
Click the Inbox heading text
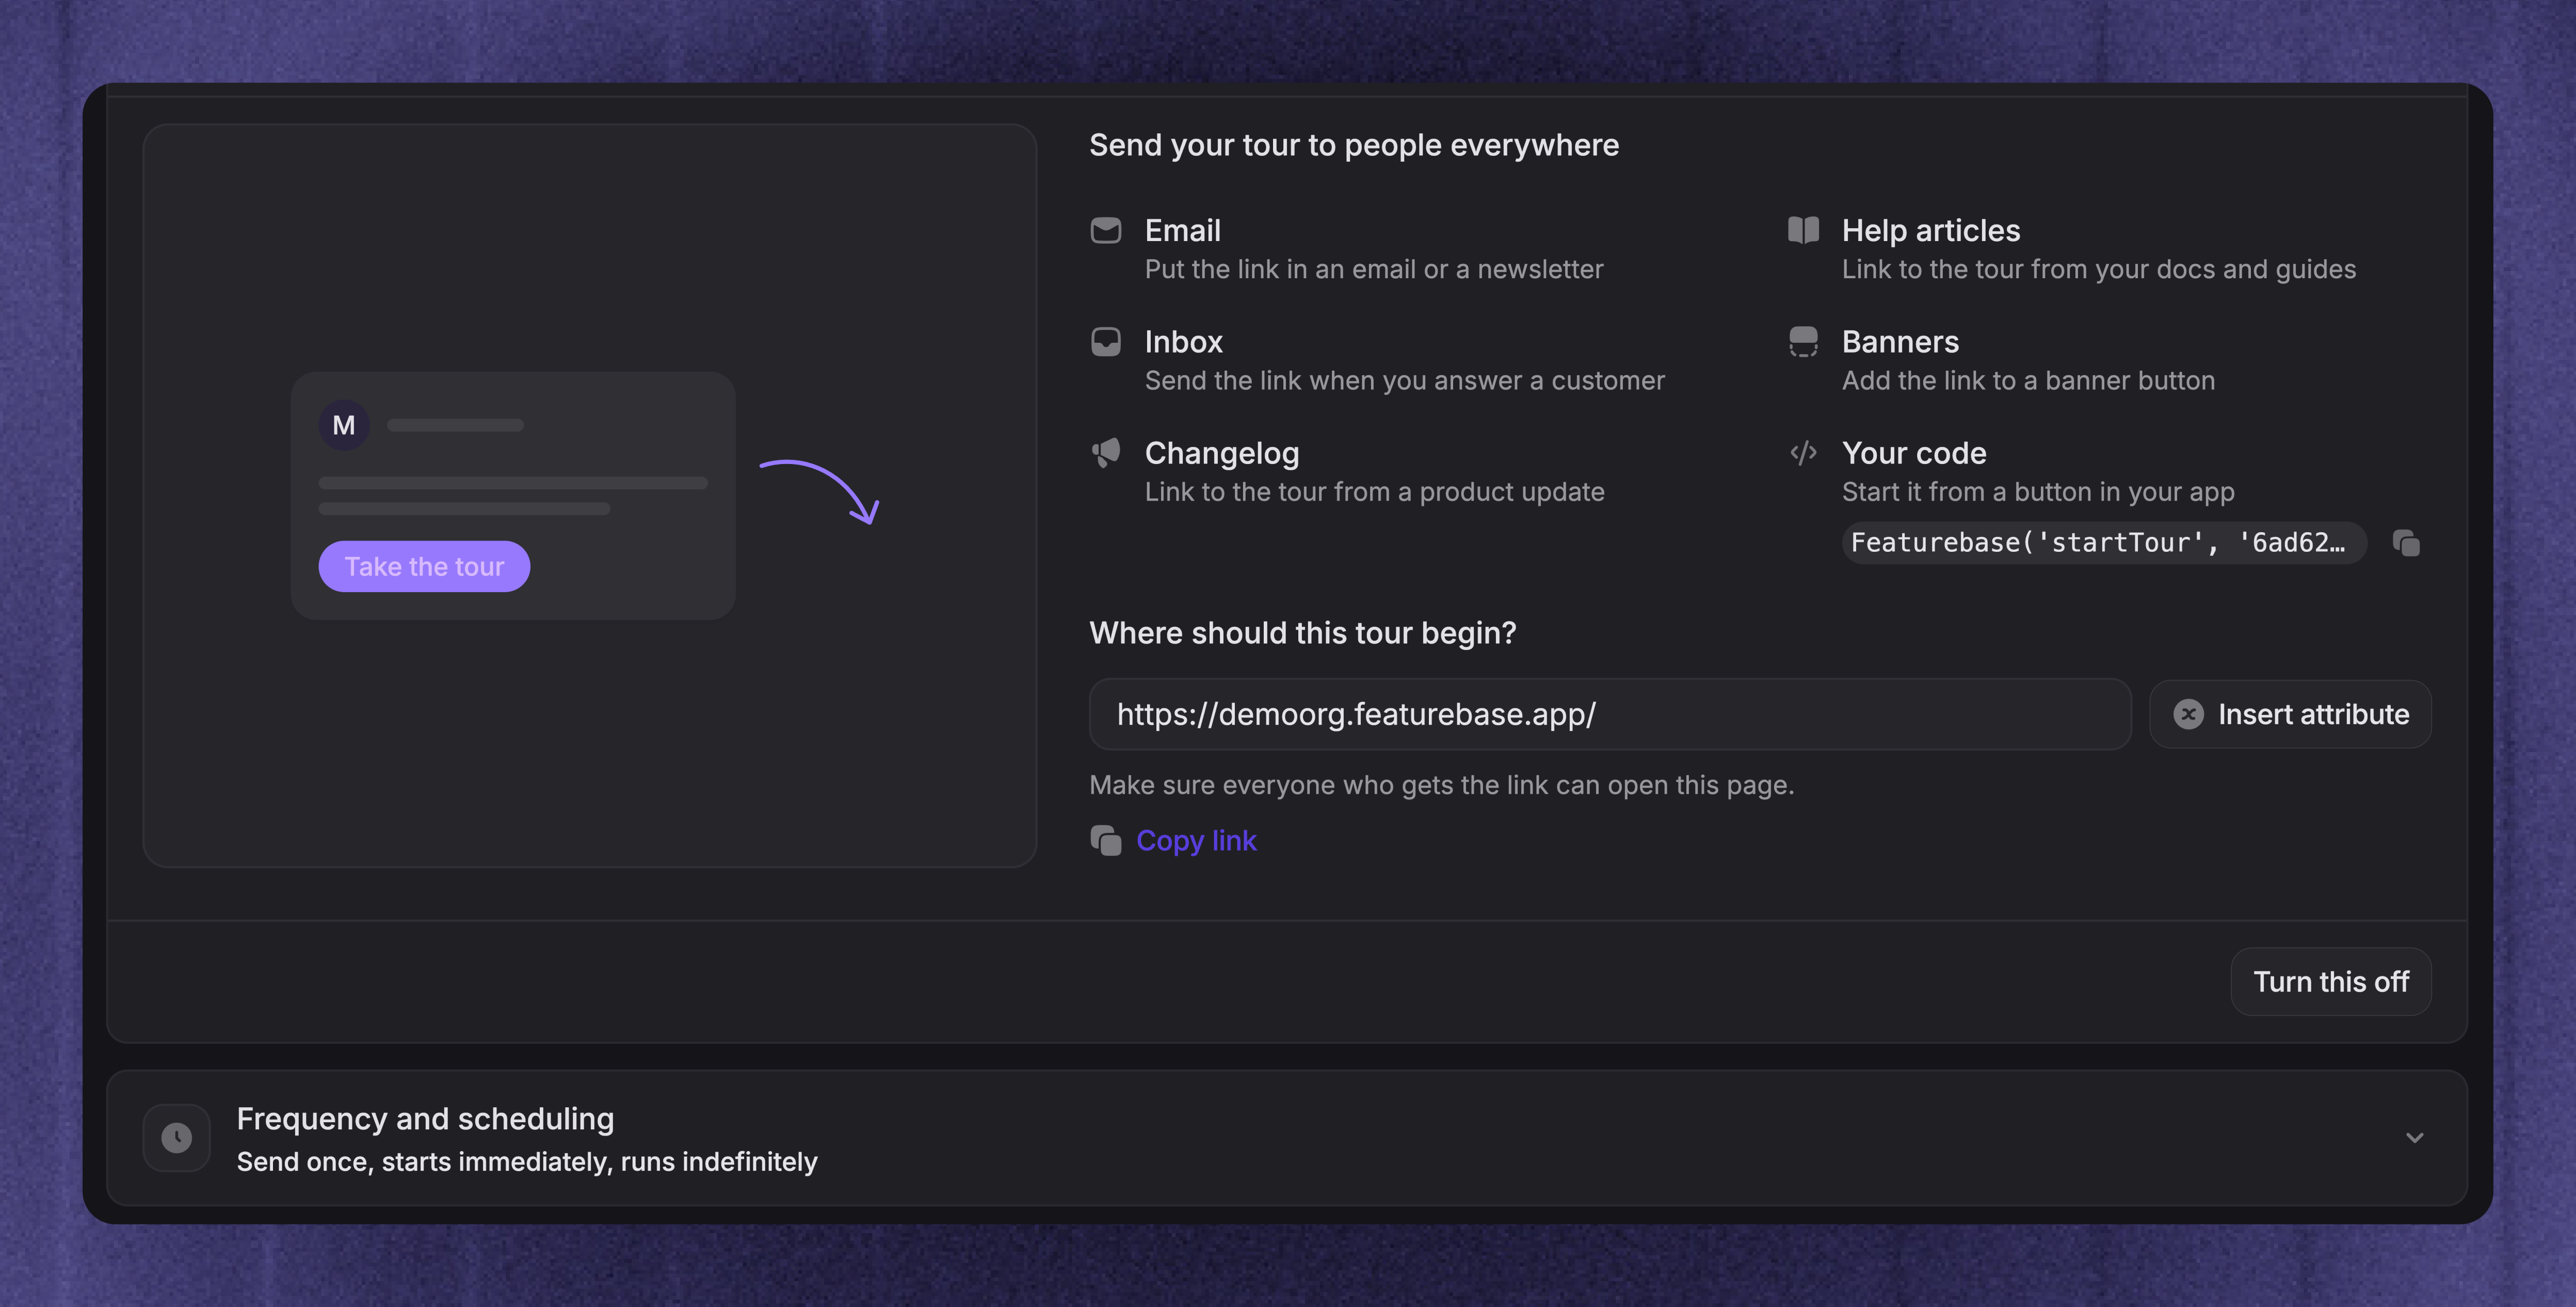coord(1184,342)
